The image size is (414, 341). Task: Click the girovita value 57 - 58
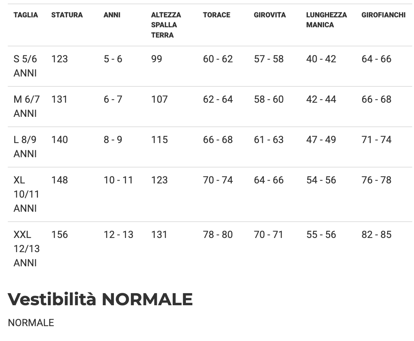pyautogui.click(x=269, y=59)
